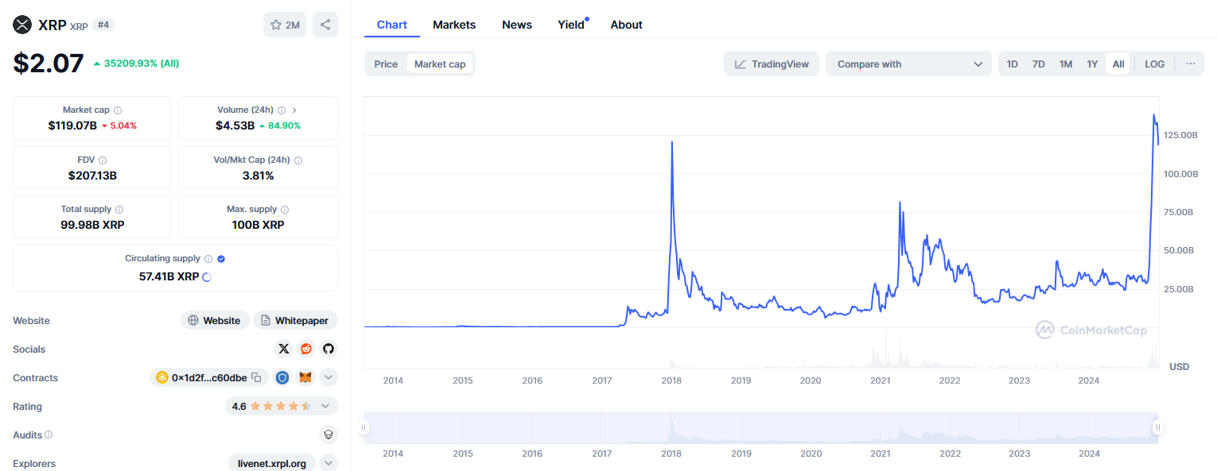This screenshot has height=471, width=1217.
Task: Click the circular progress icon by 57.41B XRP
Action: 207,277
